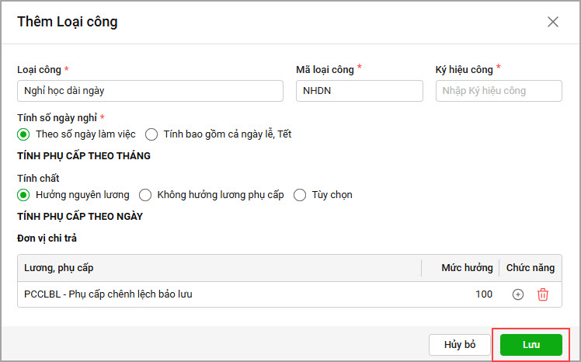Image resolution: width=581 pixels, height=362 pixels.
Task: Select Hưởng nguyên lương option
Action: (x=23, y=195)
